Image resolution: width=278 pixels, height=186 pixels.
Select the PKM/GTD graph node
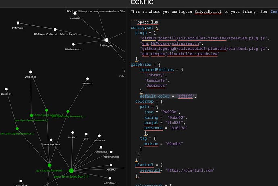coord(75,14)
